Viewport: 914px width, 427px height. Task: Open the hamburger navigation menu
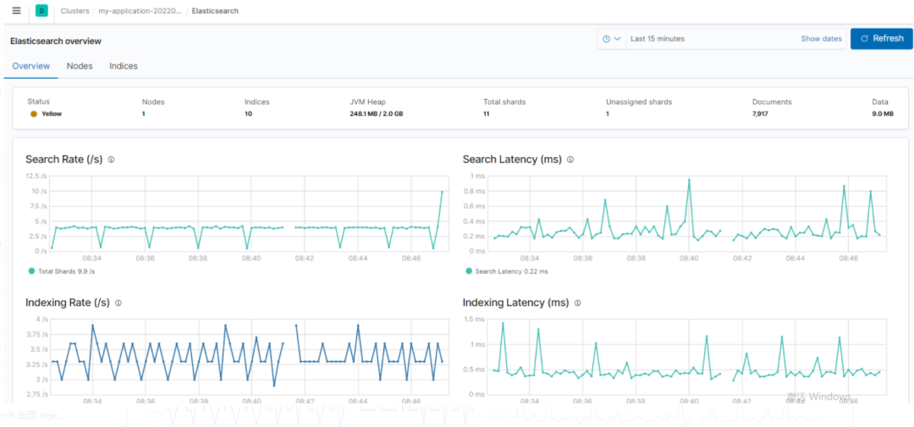coord(16,11)
